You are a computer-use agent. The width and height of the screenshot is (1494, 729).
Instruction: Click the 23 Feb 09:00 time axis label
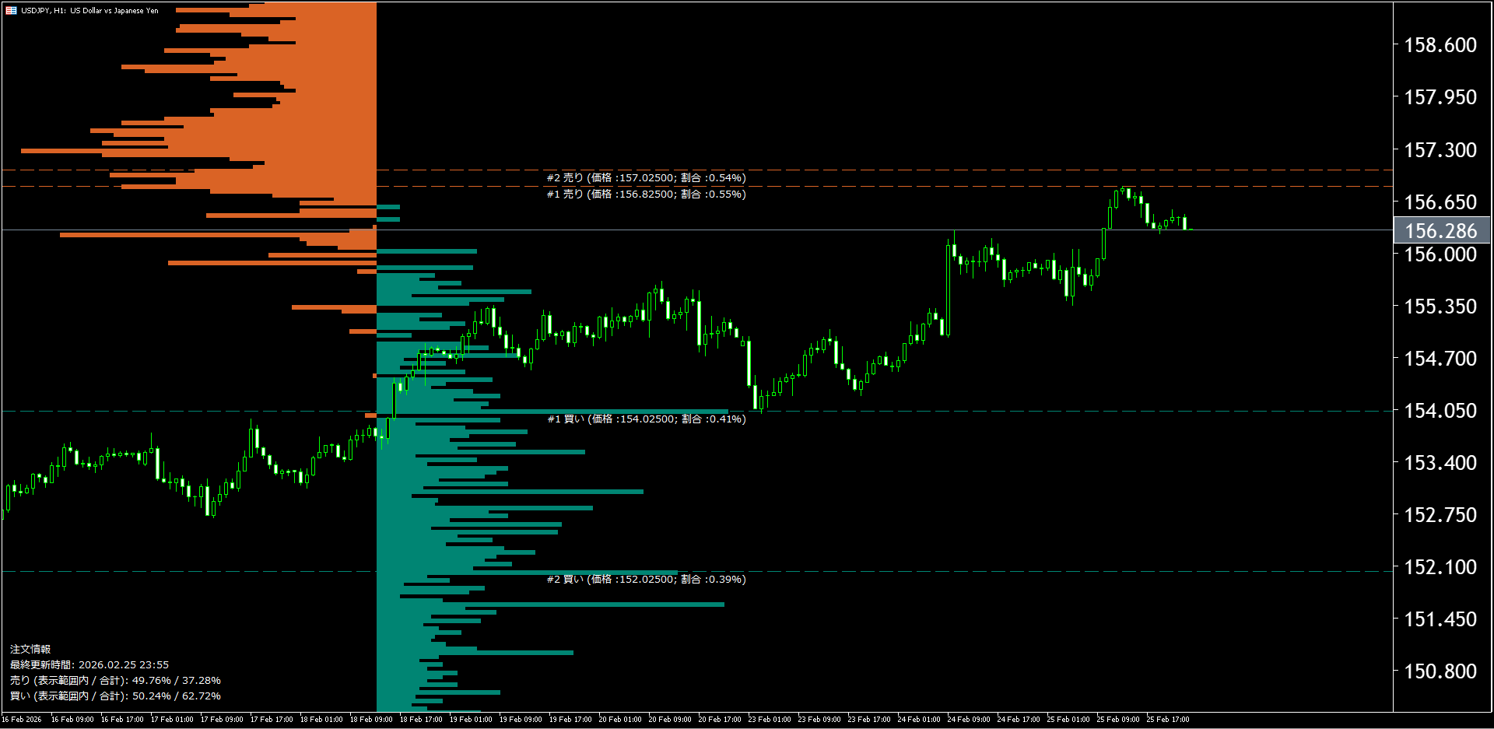(x=819, y=720)
